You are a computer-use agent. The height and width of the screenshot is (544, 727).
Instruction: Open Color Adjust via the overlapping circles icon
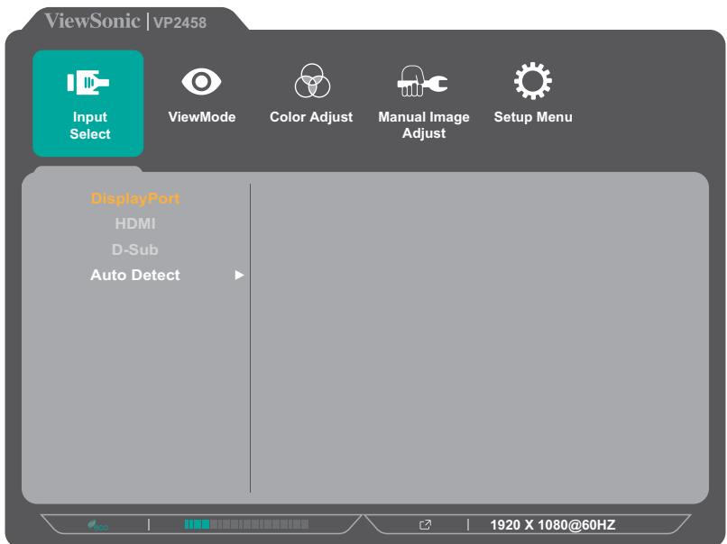tap(312, 81)
